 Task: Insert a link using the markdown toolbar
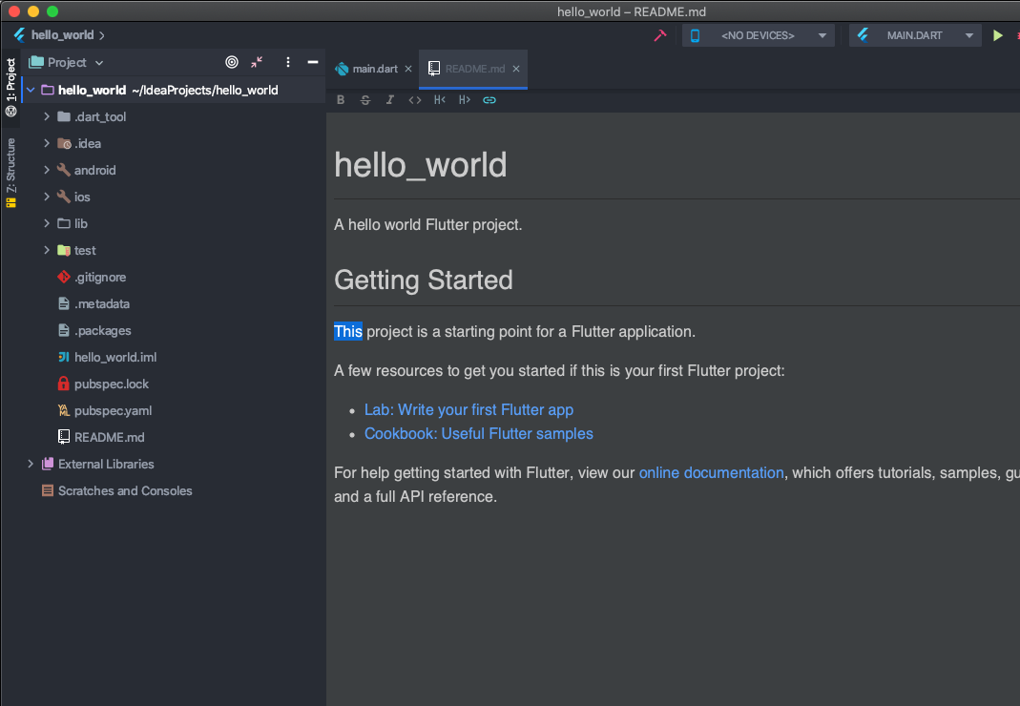(x=489, y=100)
